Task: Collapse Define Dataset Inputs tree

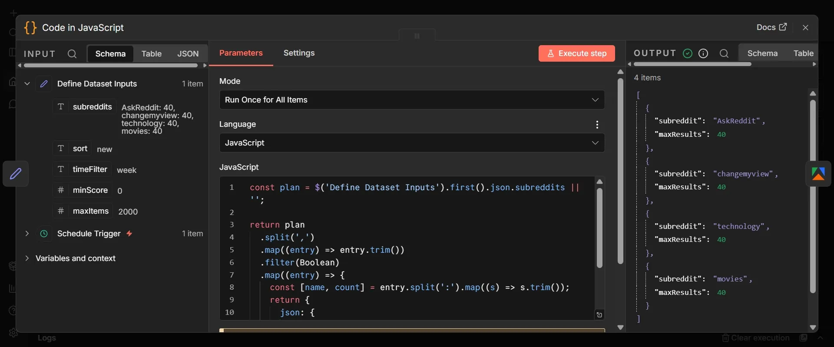Action: point(27,84)
